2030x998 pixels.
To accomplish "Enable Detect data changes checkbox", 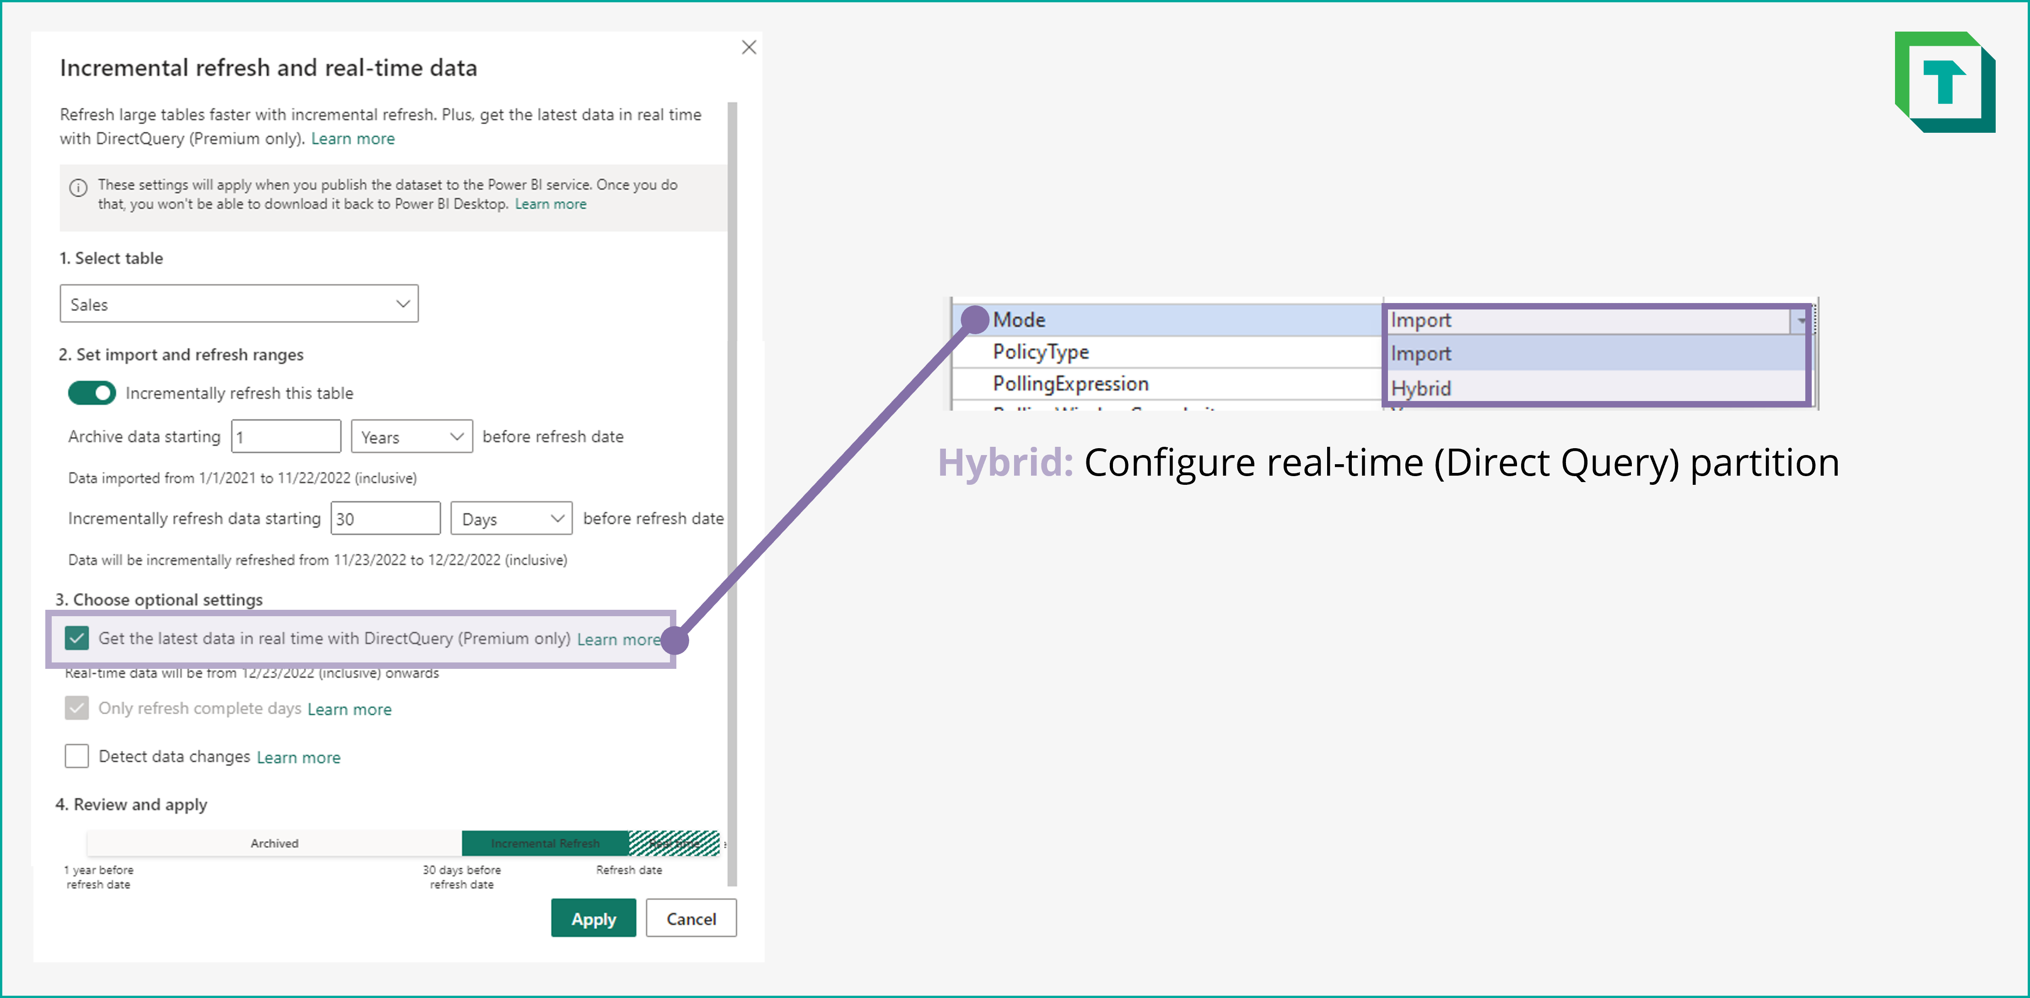I will (x=77, y=756).
